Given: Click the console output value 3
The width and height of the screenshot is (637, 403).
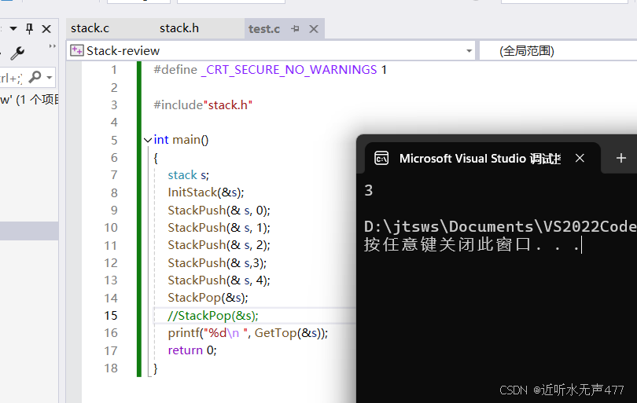Looking at the screenshot, I should 369,190.
